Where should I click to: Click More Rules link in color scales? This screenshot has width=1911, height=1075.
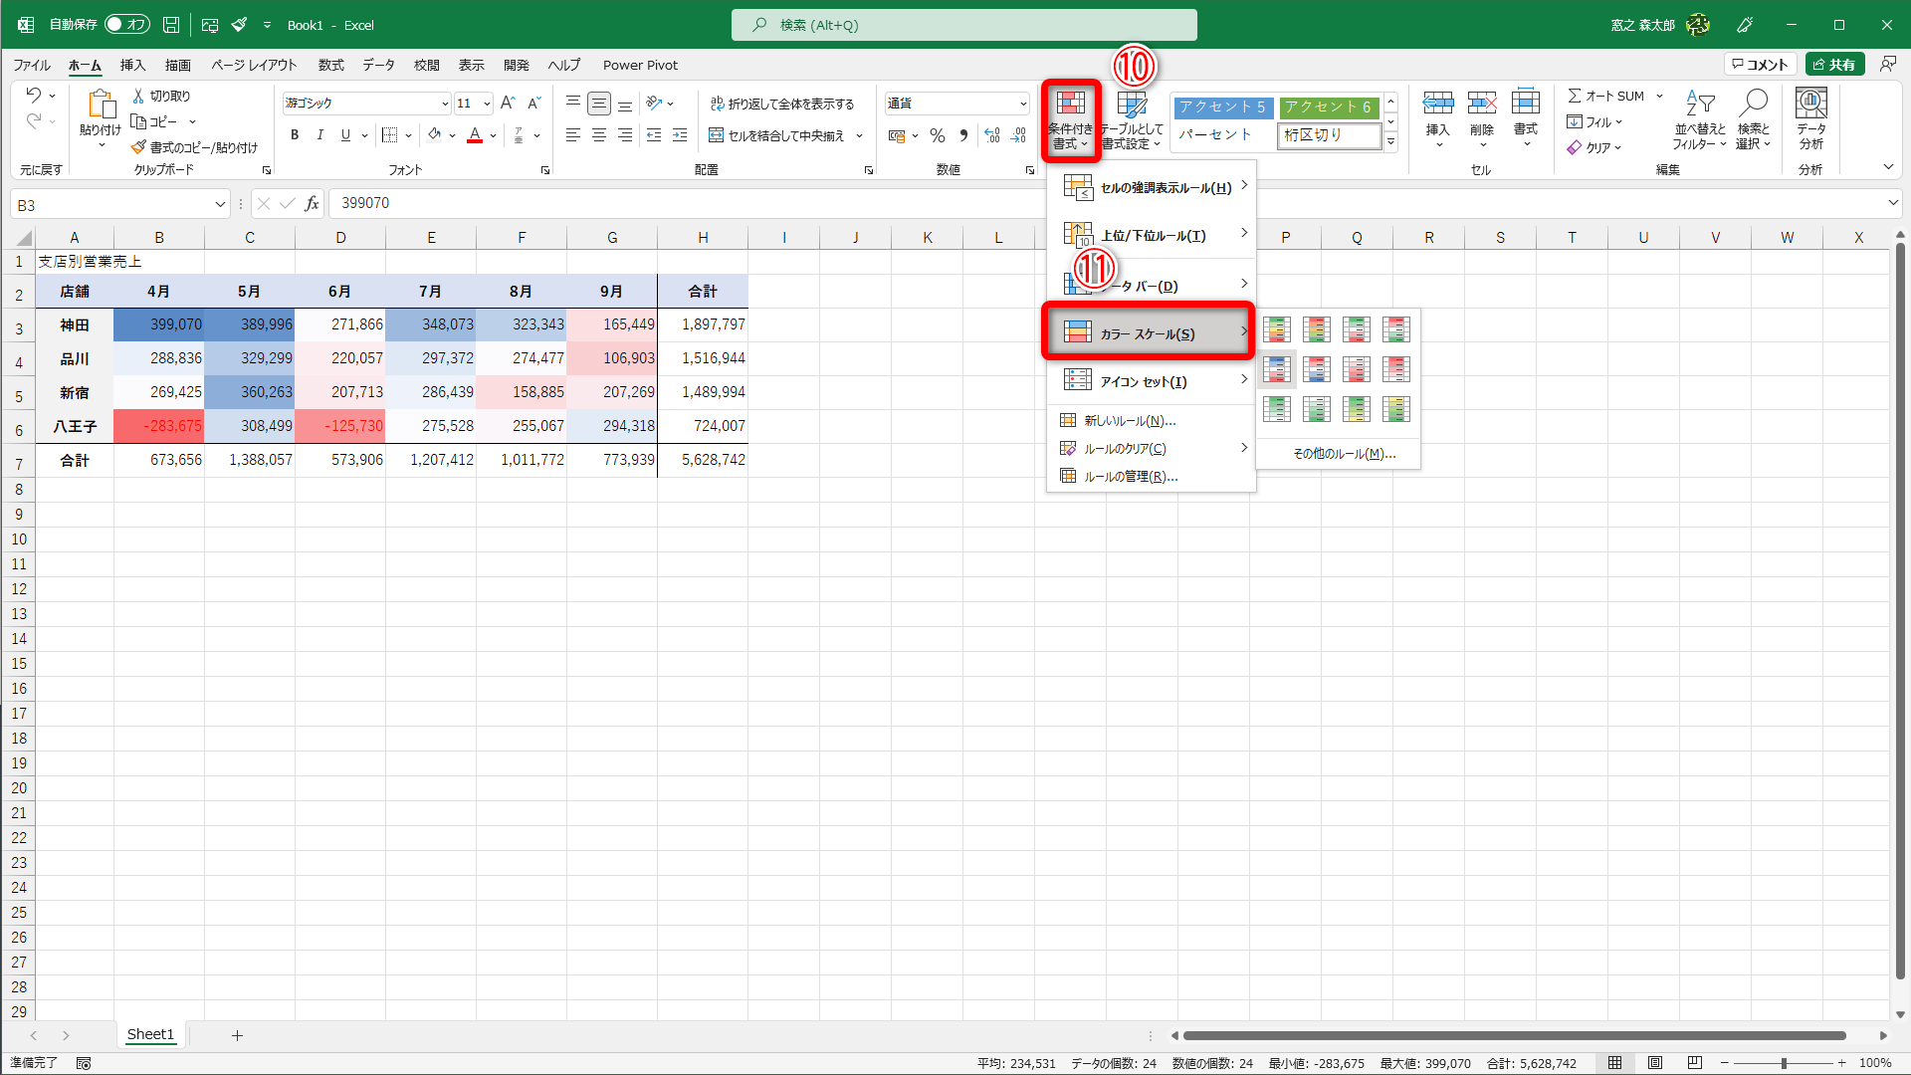click(x=1344, y=454)
